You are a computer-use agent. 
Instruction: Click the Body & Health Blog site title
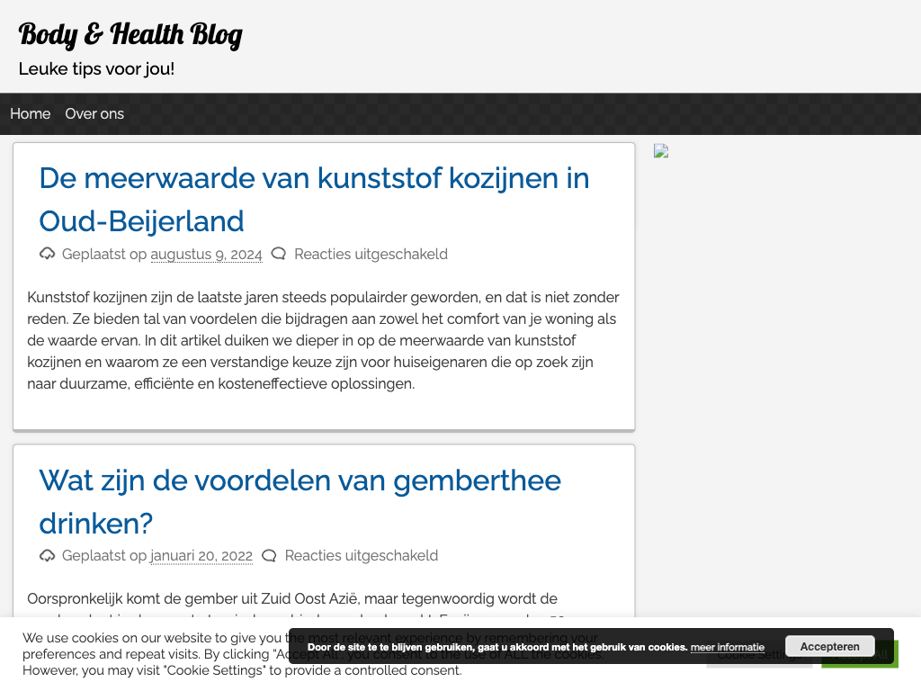tap(130, 35)
